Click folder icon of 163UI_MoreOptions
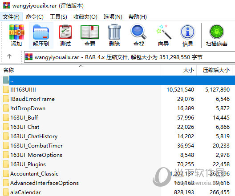The width and height of the screenshot is (235, 196). pyautogui.click(x=6, y=155)
